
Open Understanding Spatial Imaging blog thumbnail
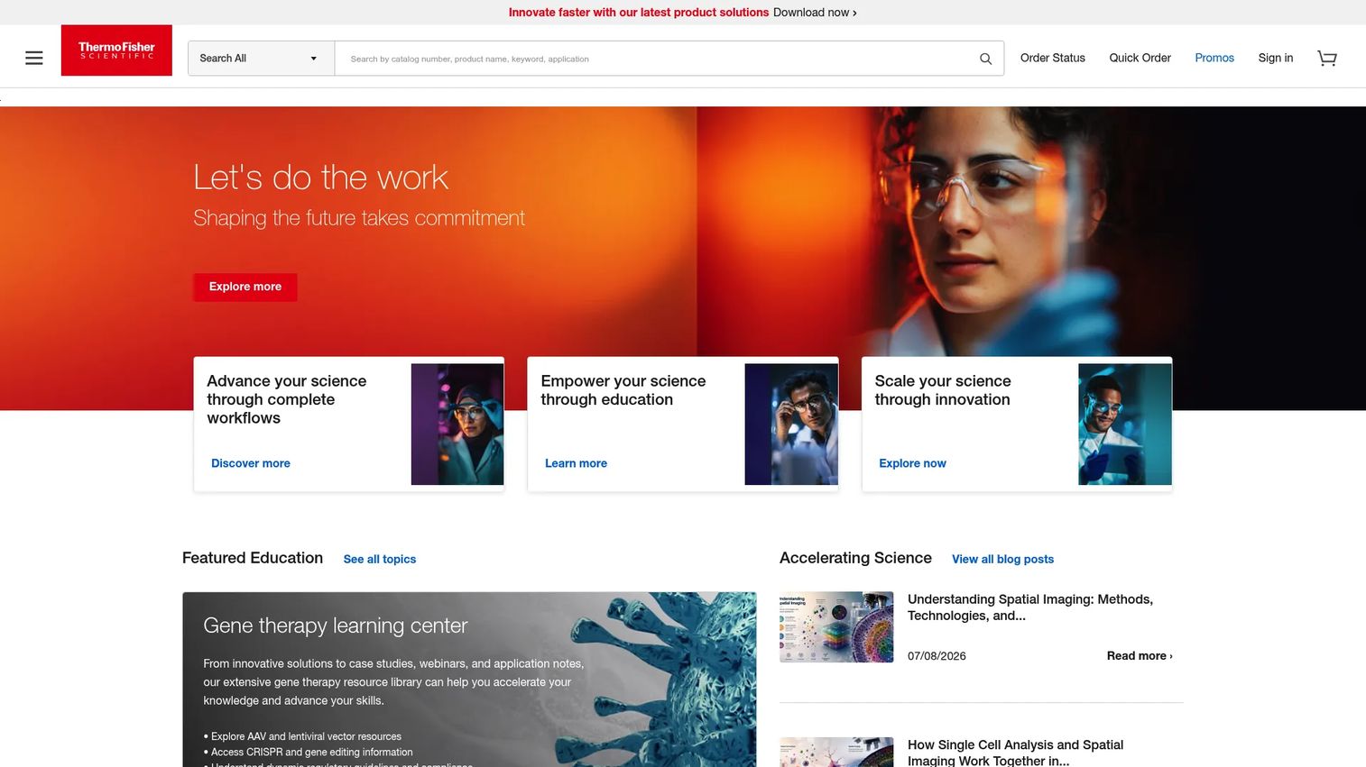point(836,627)
